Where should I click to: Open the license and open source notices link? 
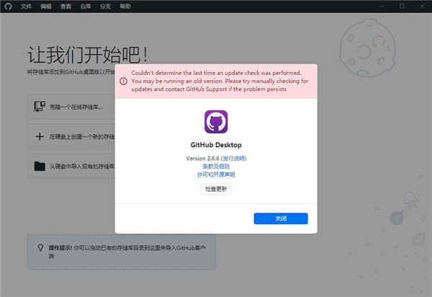216,174
